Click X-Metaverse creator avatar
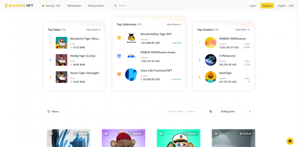Image resolution: width=298 pixels, height=147 pixels. point(211,60)
